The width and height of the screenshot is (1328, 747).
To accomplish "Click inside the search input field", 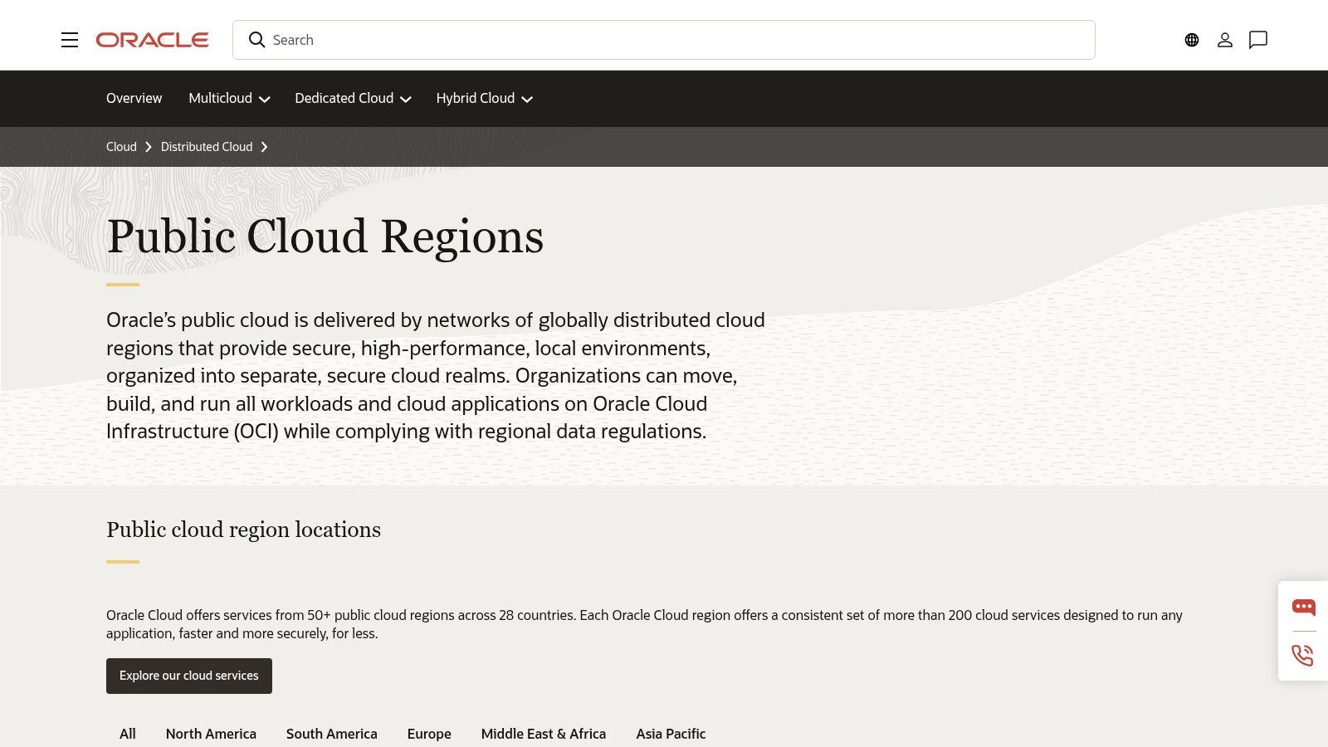I will [x=581, y=40].
